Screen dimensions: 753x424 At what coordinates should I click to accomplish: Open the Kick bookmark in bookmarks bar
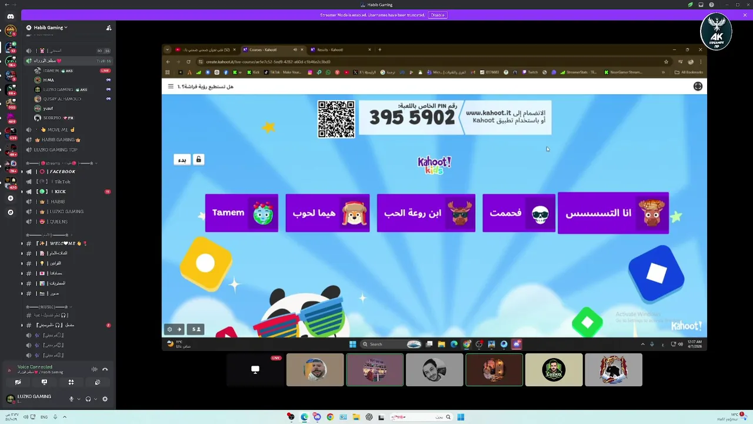254,72
